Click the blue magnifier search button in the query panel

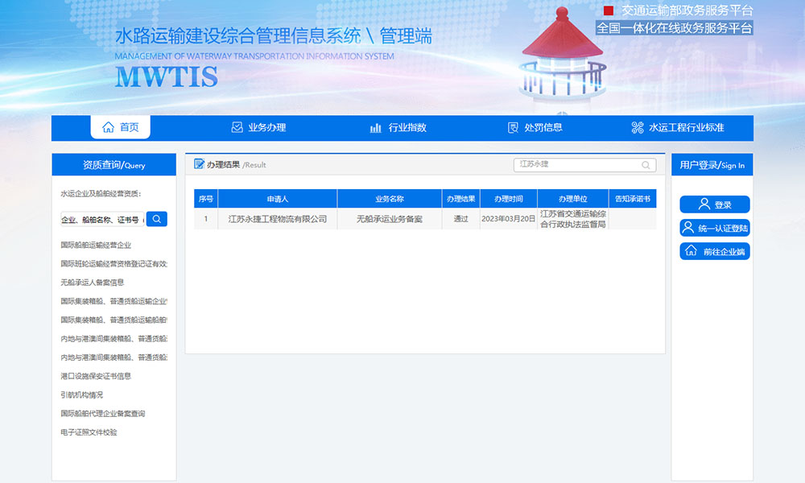[157, 219]
